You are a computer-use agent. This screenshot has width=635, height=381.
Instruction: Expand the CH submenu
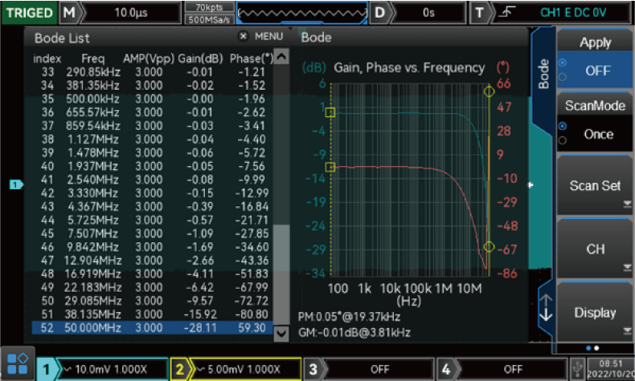tap(595, 249)
